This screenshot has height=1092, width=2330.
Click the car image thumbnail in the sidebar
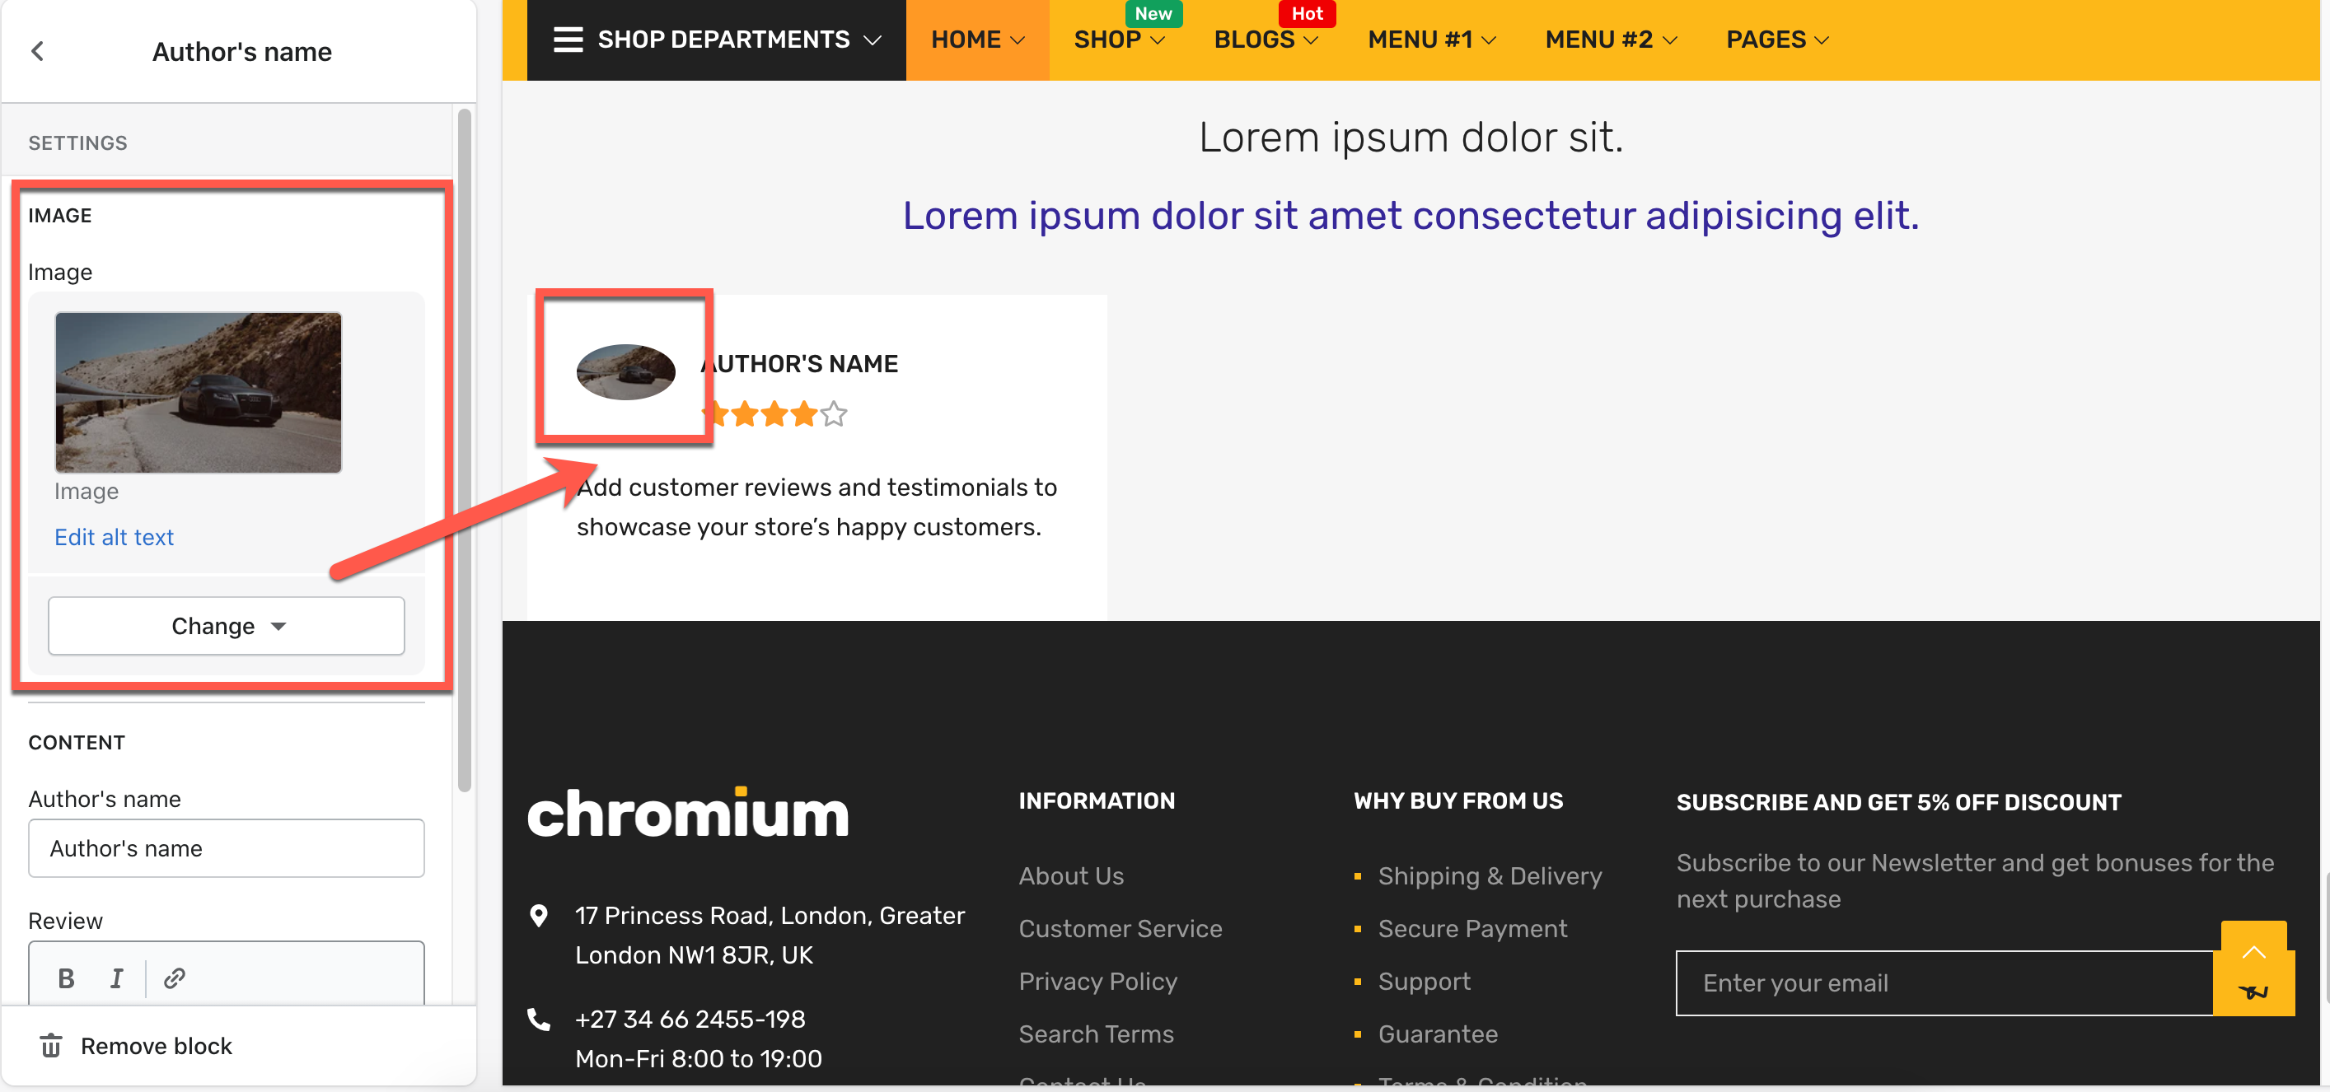click(198, 391)
